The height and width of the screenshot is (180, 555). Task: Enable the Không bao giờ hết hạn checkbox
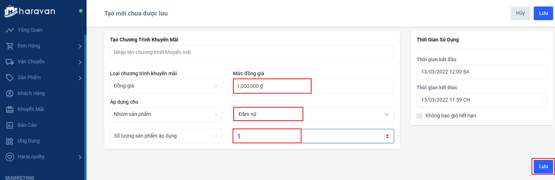click(x=419, y=116)
